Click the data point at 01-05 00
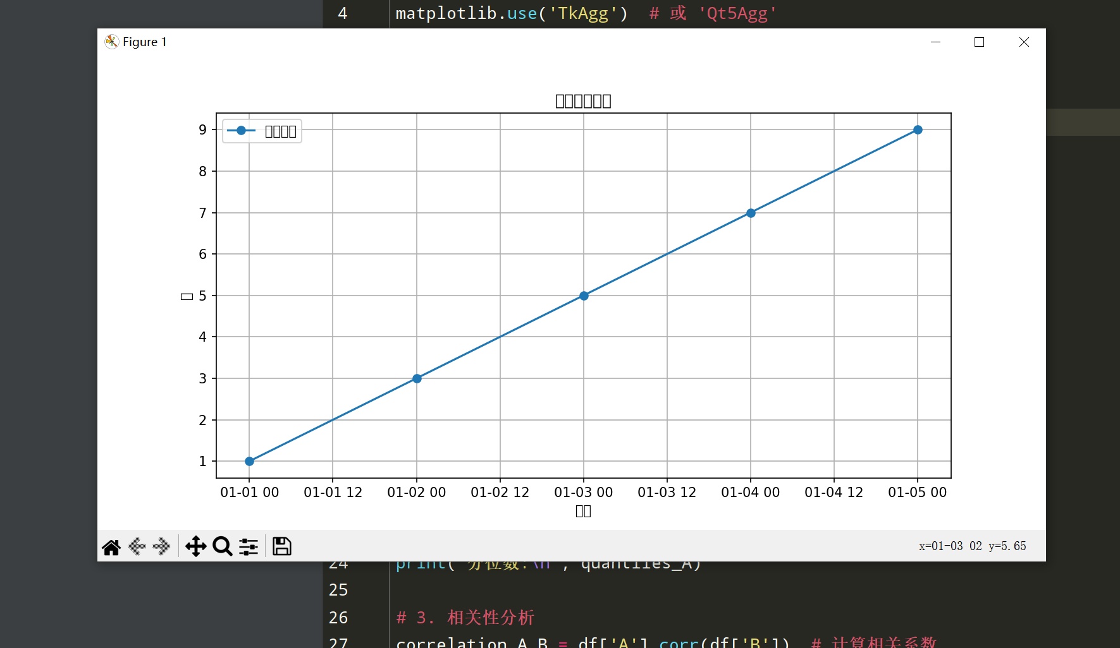Image resolution: width=1120 pixels, height=648 pixels. pos(918,129)
